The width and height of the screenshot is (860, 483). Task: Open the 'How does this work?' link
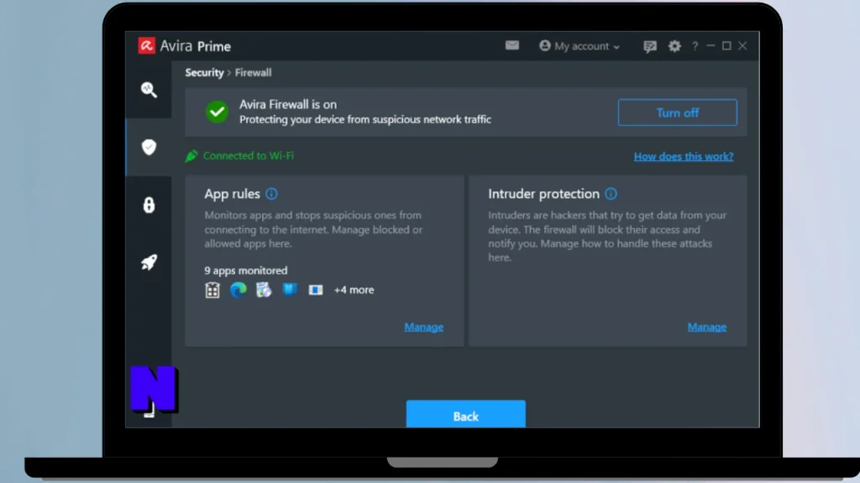pos(684,156)
